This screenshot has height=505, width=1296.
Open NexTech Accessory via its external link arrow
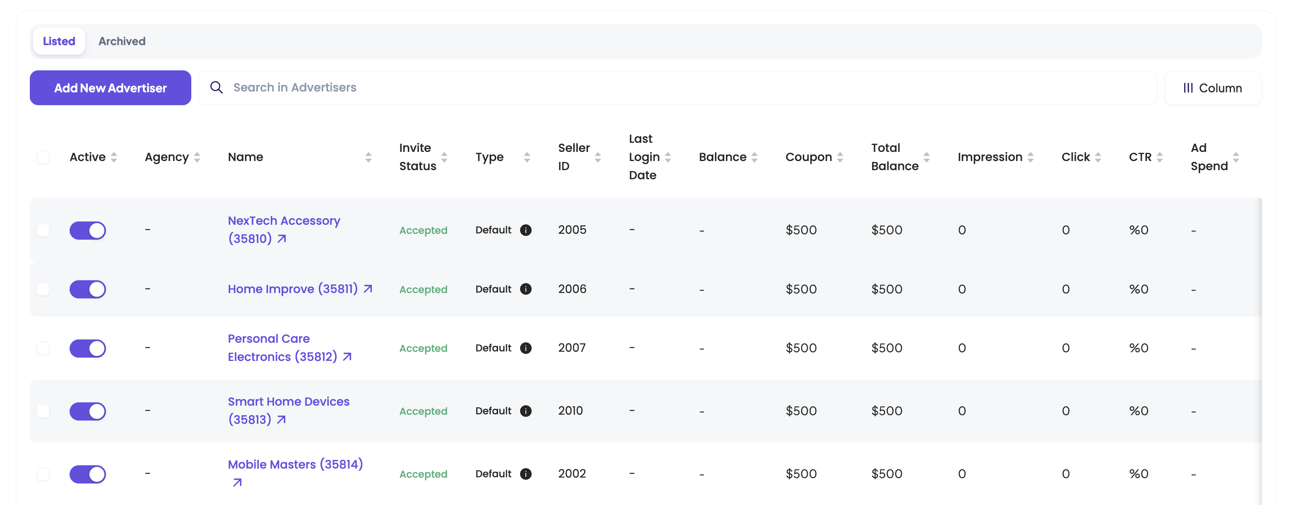point(281,239)
